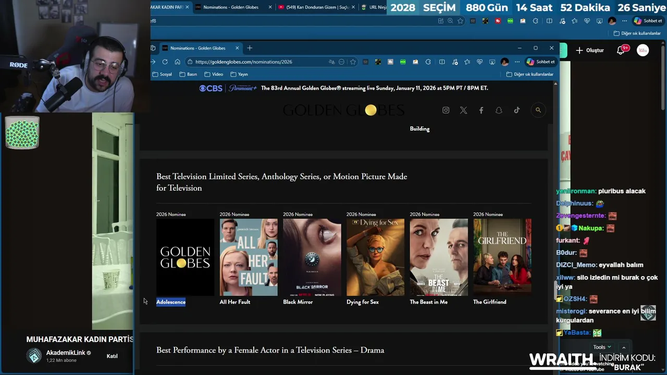667x375 pixels.
Task: Reload the Golden Globes nominations page
Action: (165, 61)
